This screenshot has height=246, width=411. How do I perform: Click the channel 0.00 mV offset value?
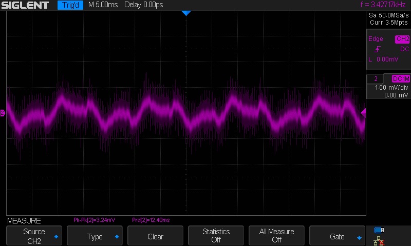click(396, 95)
